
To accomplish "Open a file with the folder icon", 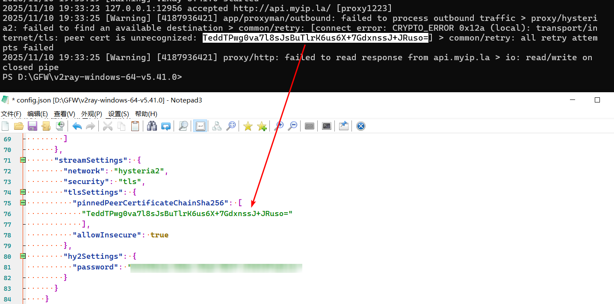I will [x=19, y=126].
